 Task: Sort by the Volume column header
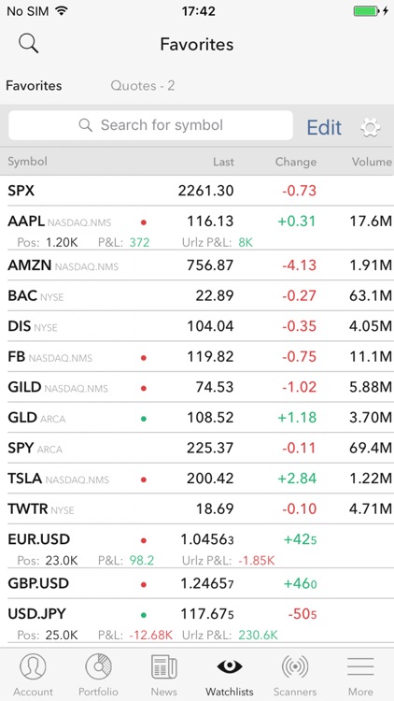tap(372, 162)
